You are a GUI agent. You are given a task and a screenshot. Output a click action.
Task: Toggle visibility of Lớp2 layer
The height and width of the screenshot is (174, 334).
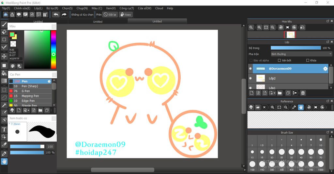point(250,78)
